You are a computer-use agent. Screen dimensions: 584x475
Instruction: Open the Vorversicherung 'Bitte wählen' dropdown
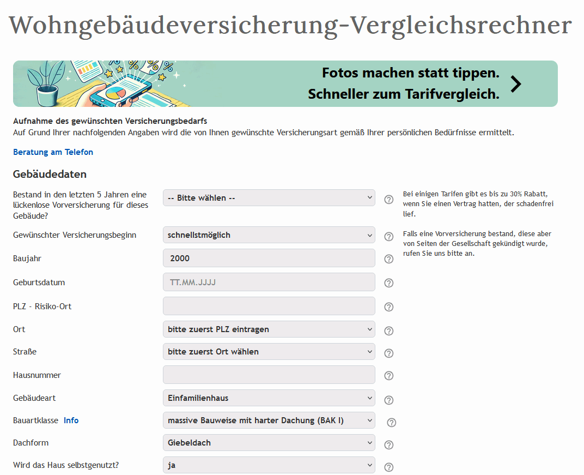point(269,198)
